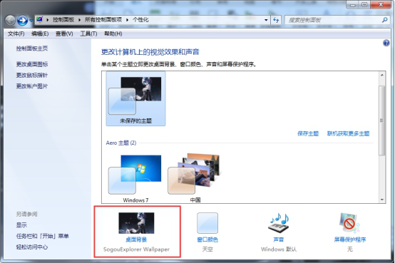The width and height of the screenshot is (395, 263).
Task: Open 屏幕保护程序 screen saver icon
Action: coord(349,223)
